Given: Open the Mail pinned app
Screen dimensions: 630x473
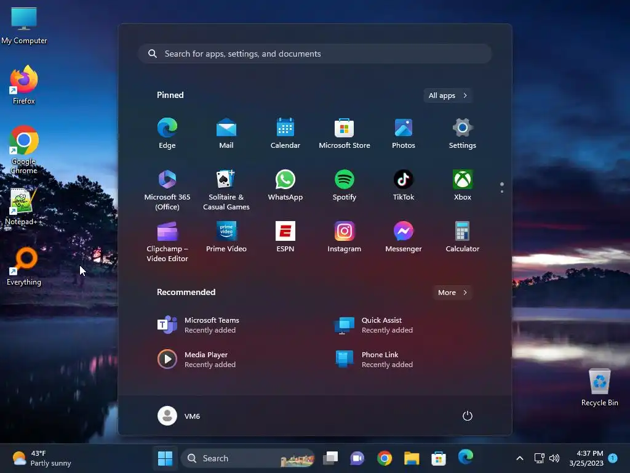Looking at the screenshot, I should click(226, 134).
